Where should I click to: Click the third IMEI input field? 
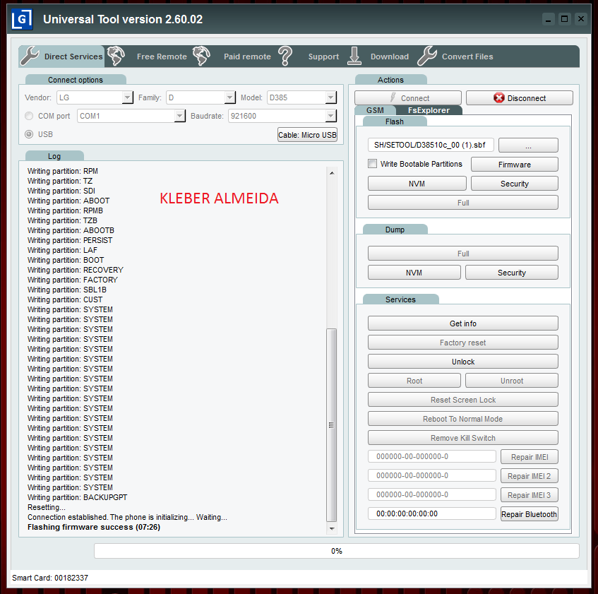click(431, 494)
